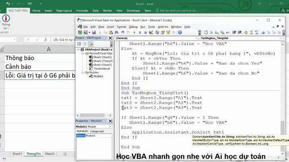Open the VBA Debug menu
289x162 pixels.
133,27
